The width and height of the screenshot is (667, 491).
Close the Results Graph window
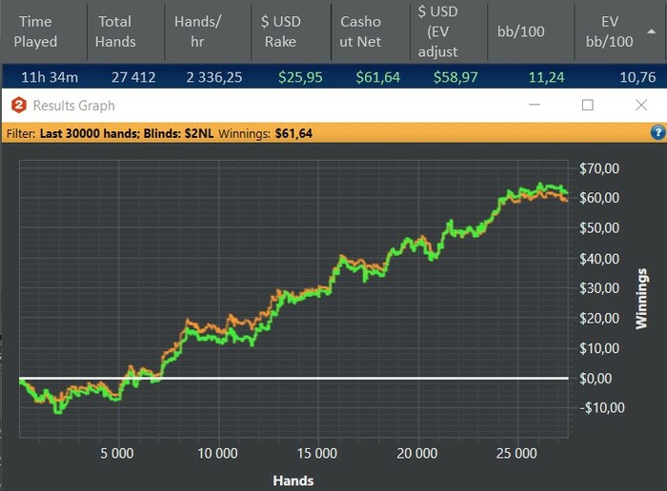[x=641, y=105]
